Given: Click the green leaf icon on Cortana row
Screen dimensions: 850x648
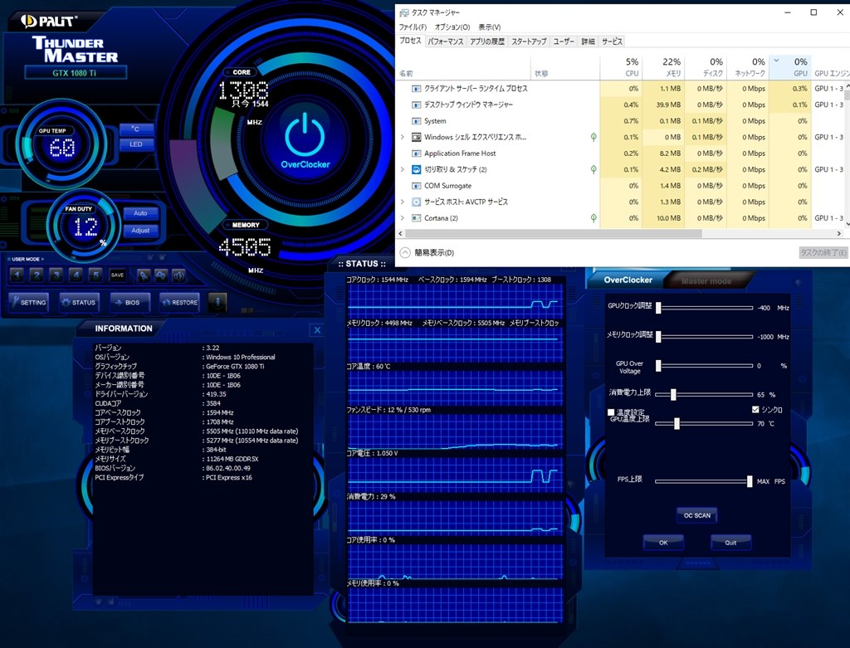Looking at the screenshot, I should coord(594,218).
